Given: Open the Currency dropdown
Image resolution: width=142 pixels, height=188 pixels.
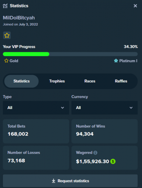Looking at the screenshot, I should [x=105, y=108].
